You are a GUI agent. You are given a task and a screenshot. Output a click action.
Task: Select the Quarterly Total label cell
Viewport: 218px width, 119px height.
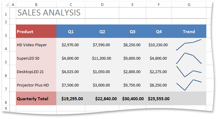(x=36, y=98)
